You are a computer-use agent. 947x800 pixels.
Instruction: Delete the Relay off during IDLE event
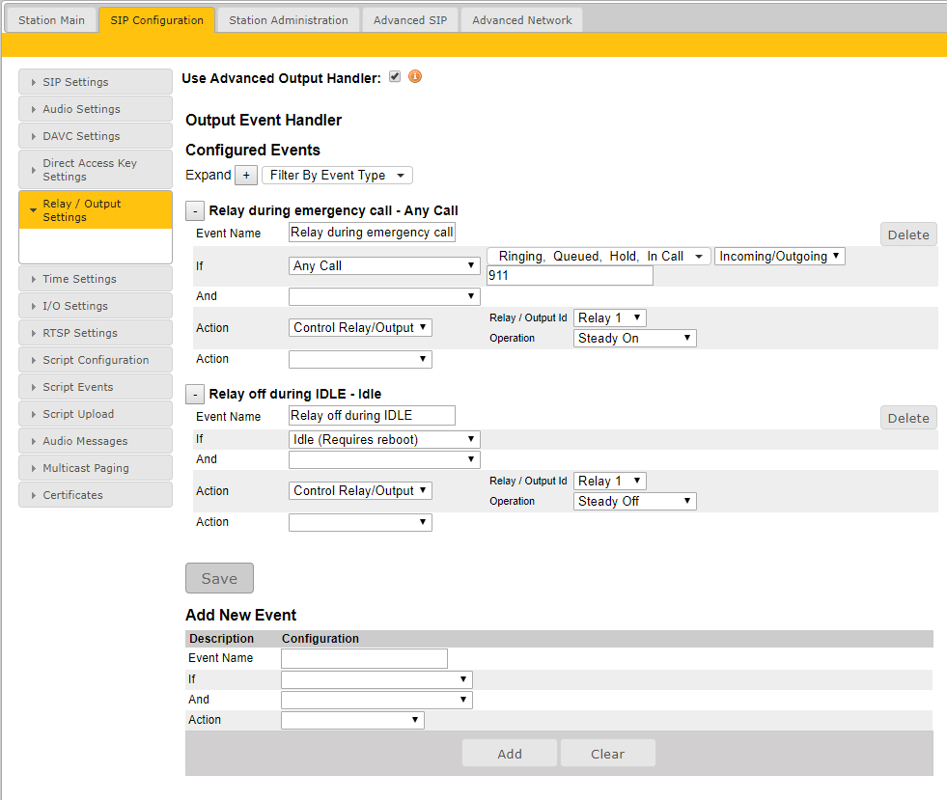pyautogui.click(x=907, y=418)
